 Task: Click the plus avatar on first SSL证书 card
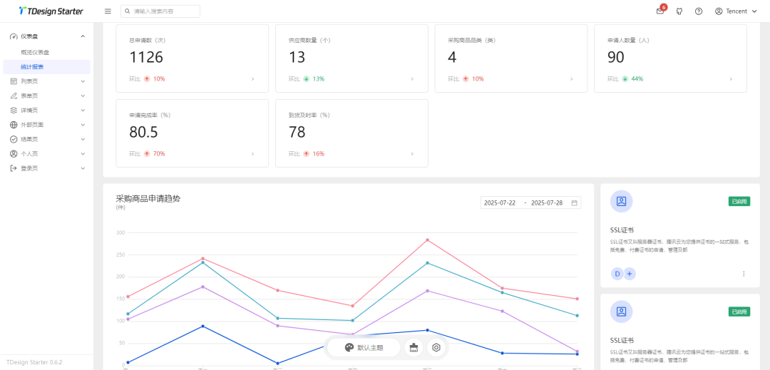630,274
